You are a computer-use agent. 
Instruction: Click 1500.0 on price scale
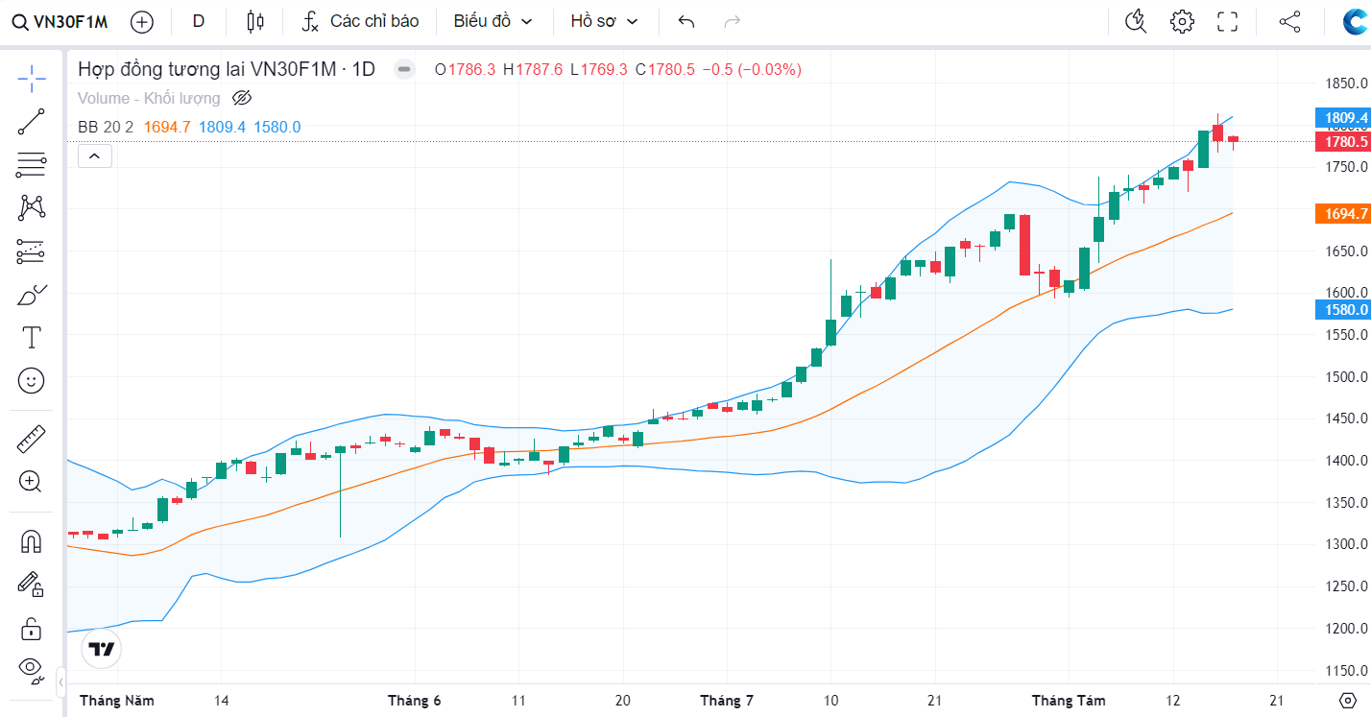click(1346, 377)
